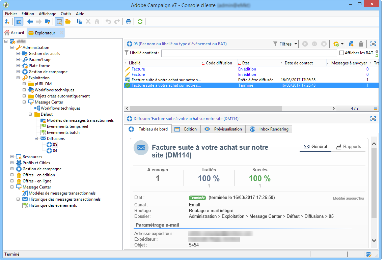Click the start play button in list toolbar

[305, 44]
